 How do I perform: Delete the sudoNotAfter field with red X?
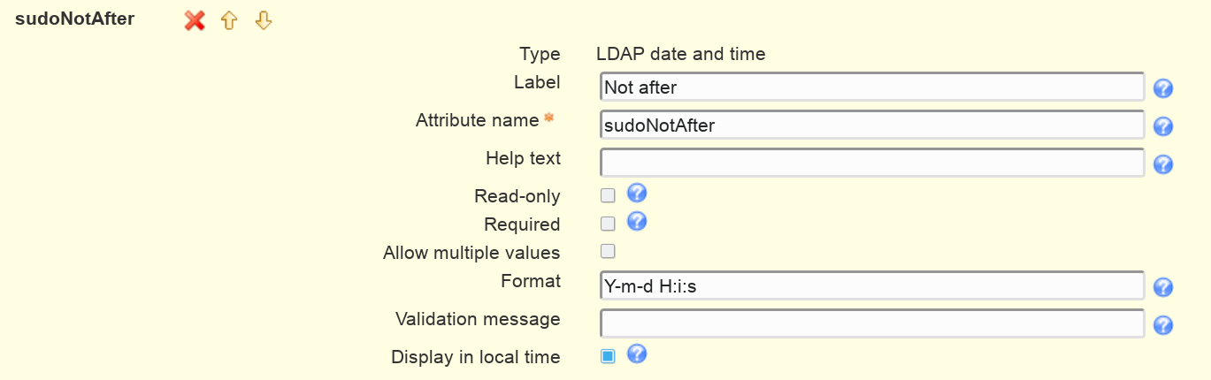pyautogui.click(x=195, y=20)
